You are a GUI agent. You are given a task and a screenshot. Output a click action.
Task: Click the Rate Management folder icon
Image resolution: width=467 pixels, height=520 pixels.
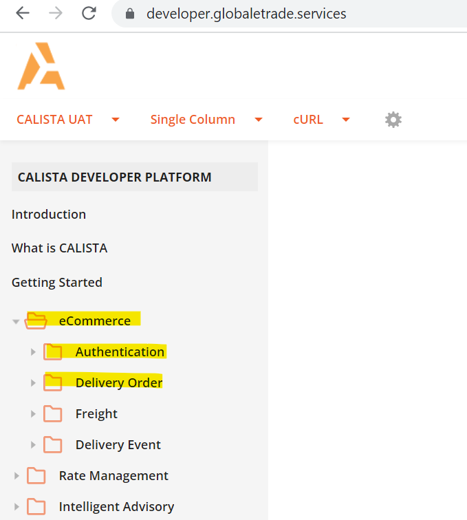tap(36, 475)
